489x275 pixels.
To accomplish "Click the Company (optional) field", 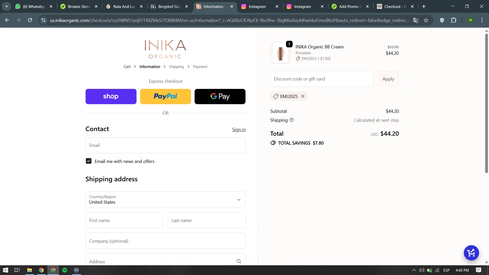I will coord(165,241).
